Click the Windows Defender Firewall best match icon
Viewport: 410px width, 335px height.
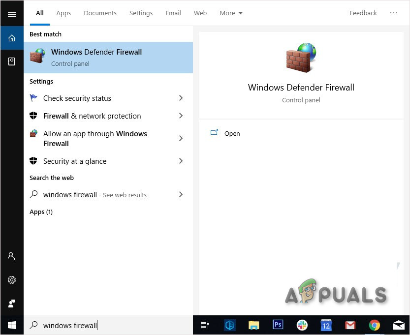point(37,56)
